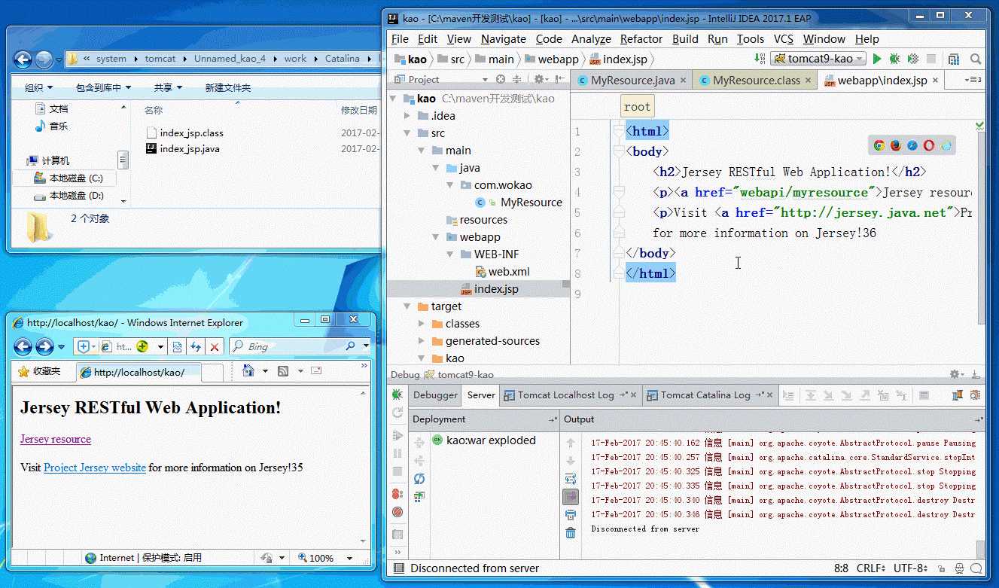Image resolution: width=999 pixels, height=588 pixels.
Task: Click the RSS feeds icon in Internet Explorer
Action: coord(283,371)
